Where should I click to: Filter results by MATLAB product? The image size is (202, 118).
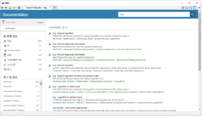[x=8, y=82]
